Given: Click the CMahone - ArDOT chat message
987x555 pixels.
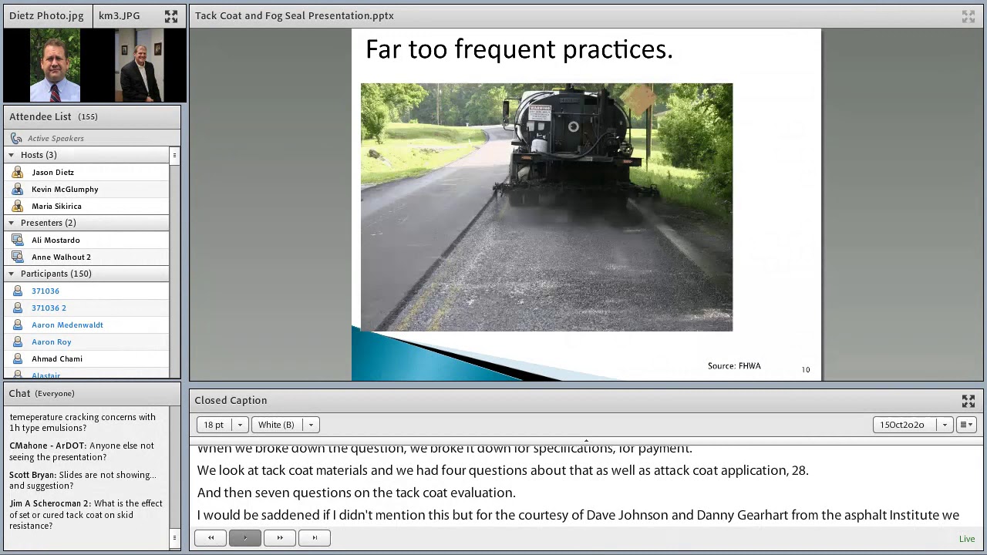Looking at the screenshot, I should (x=82, y=451).
